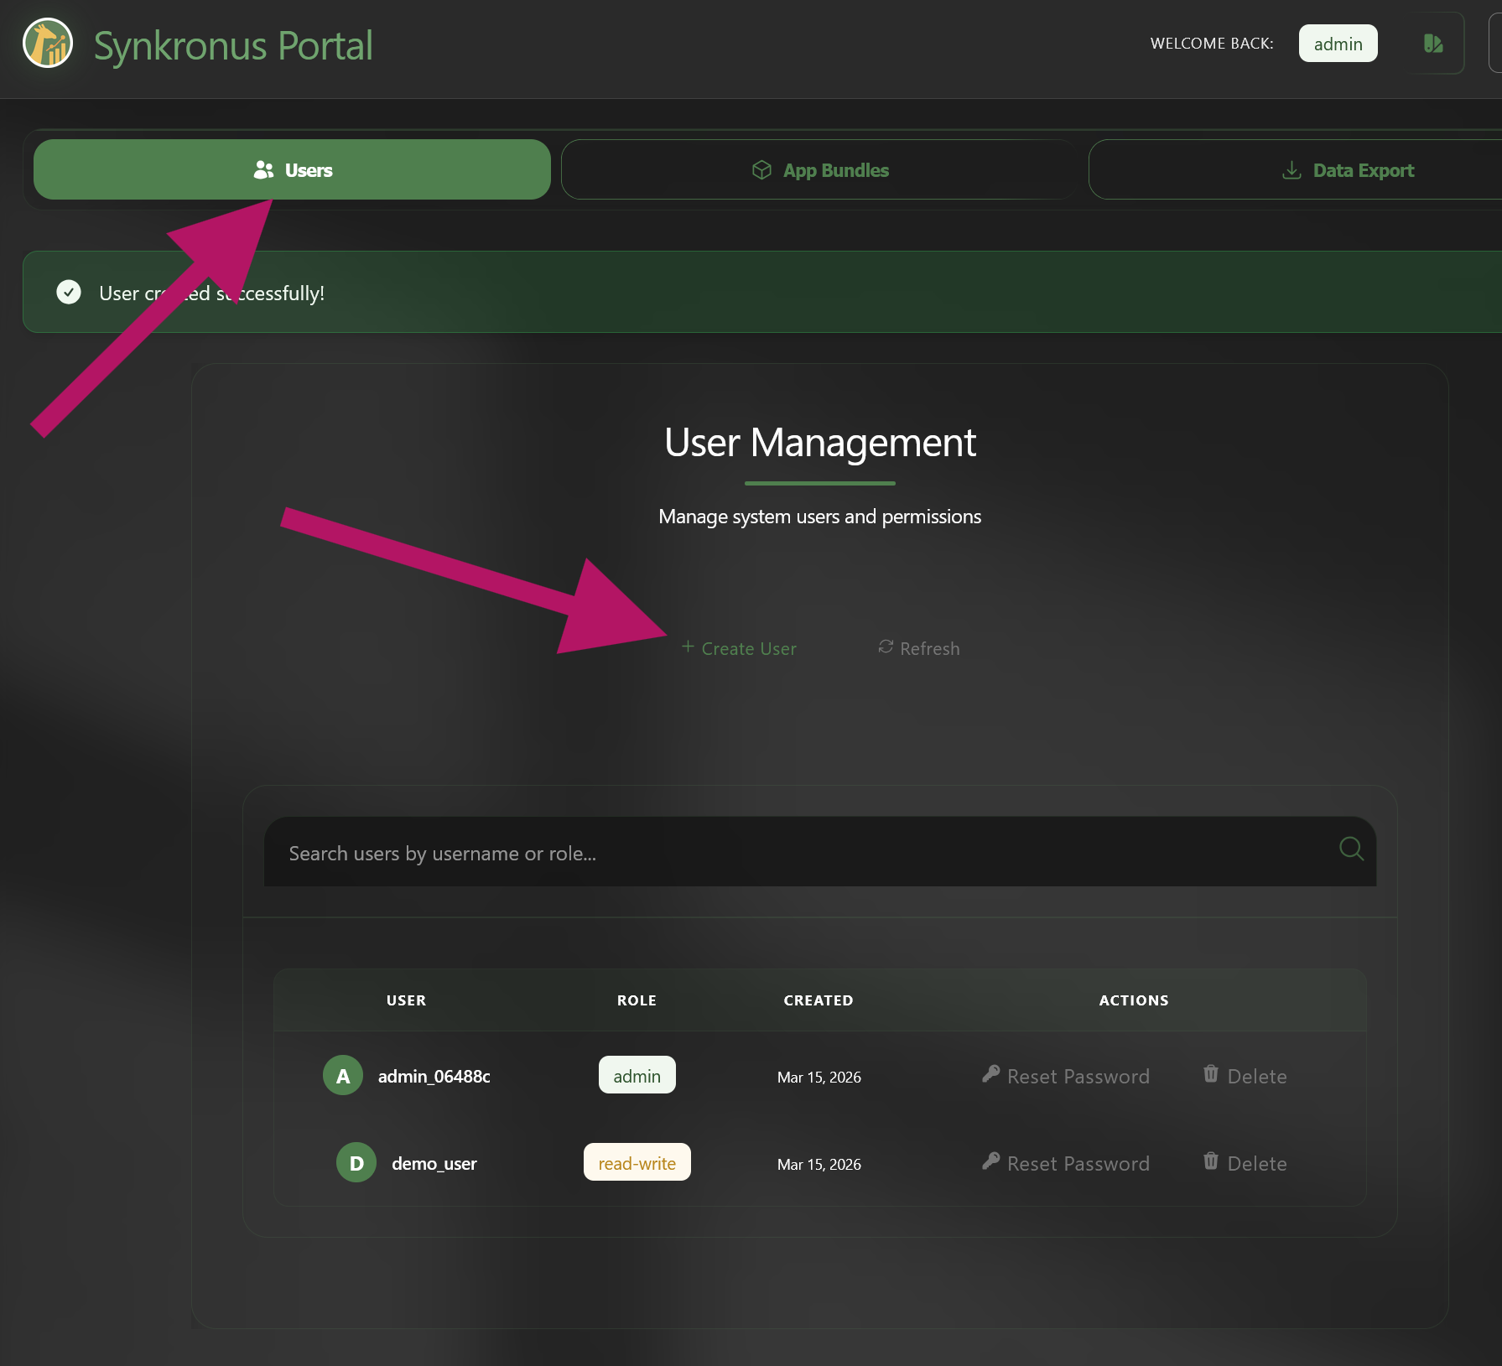1502x1366 pixels.
Task: Click the Create User button
Action: click(739, 648)
